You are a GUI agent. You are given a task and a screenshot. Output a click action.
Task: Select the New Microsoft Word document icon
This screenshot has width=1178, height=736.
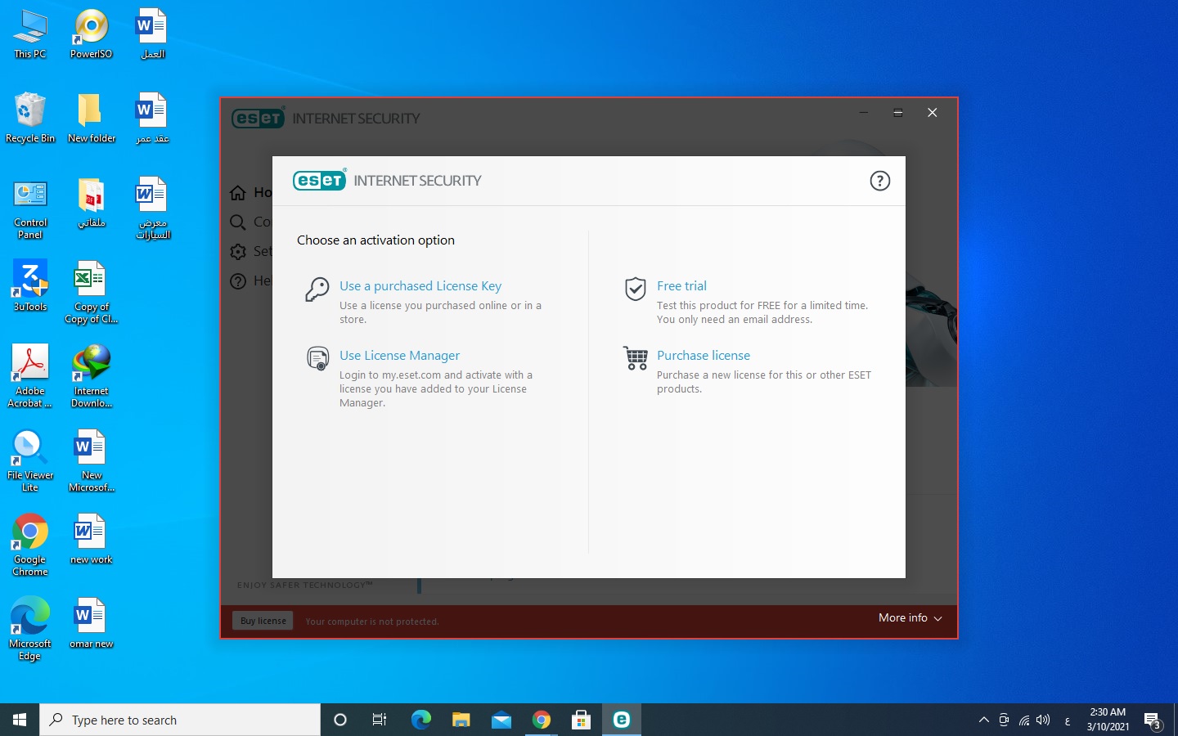[92, 460]
